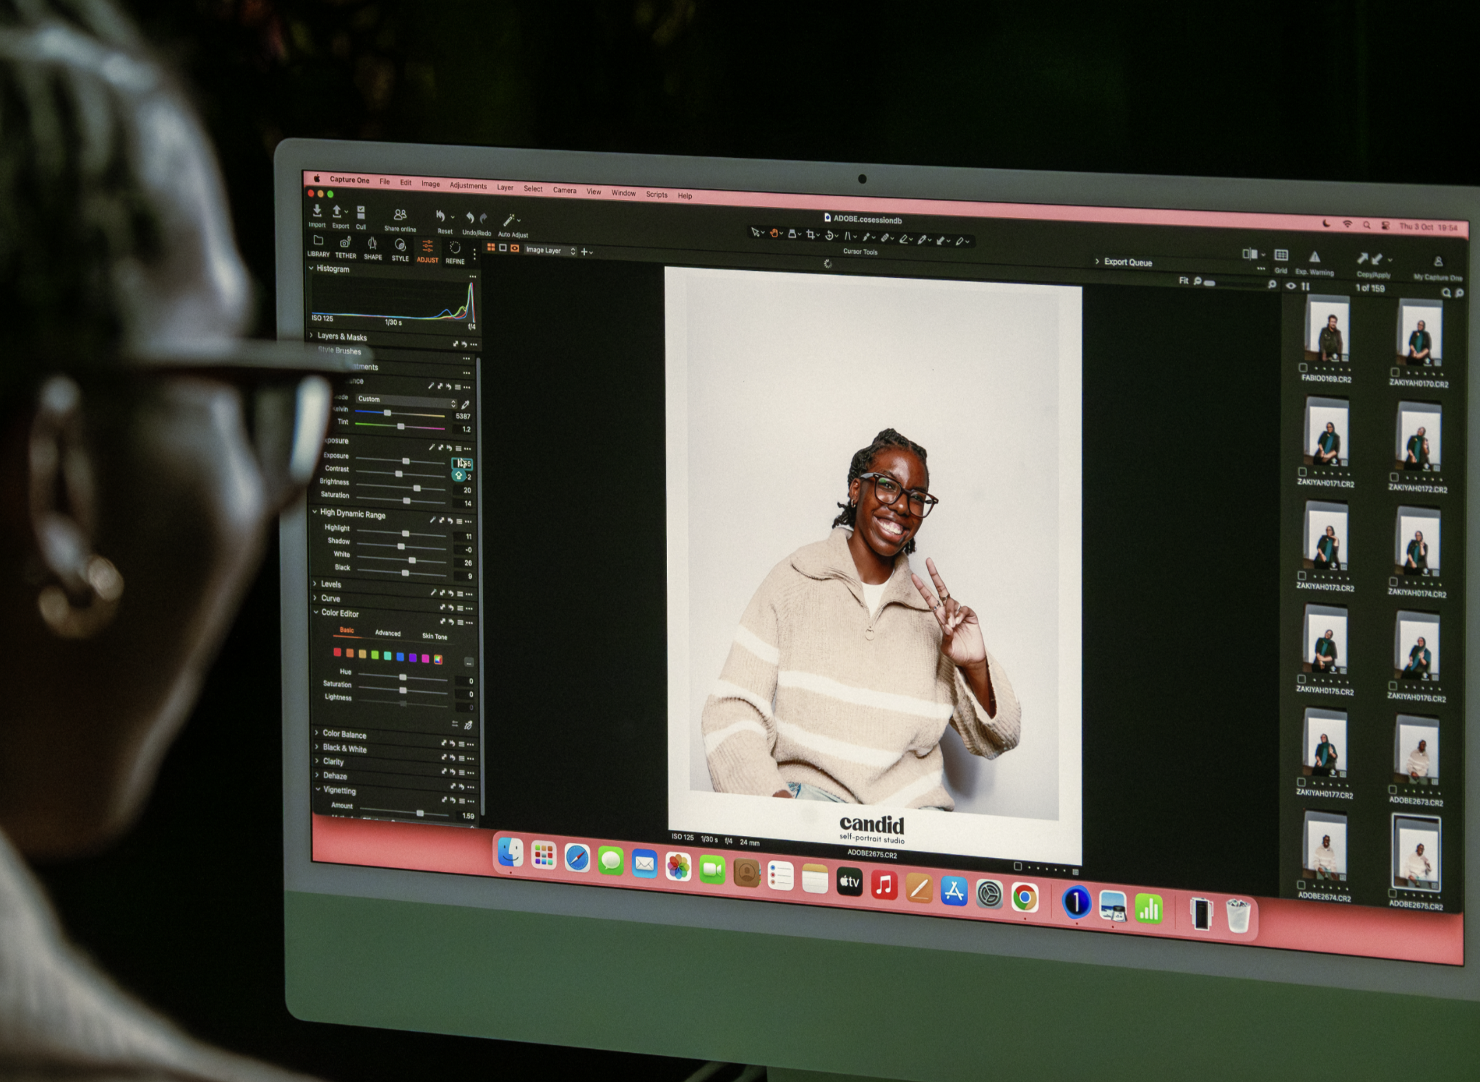Viewport: 1480px width, 1082px height.
Task: Tick the checkbox under FABIO0169.CR2
Action: [1302, 368]
